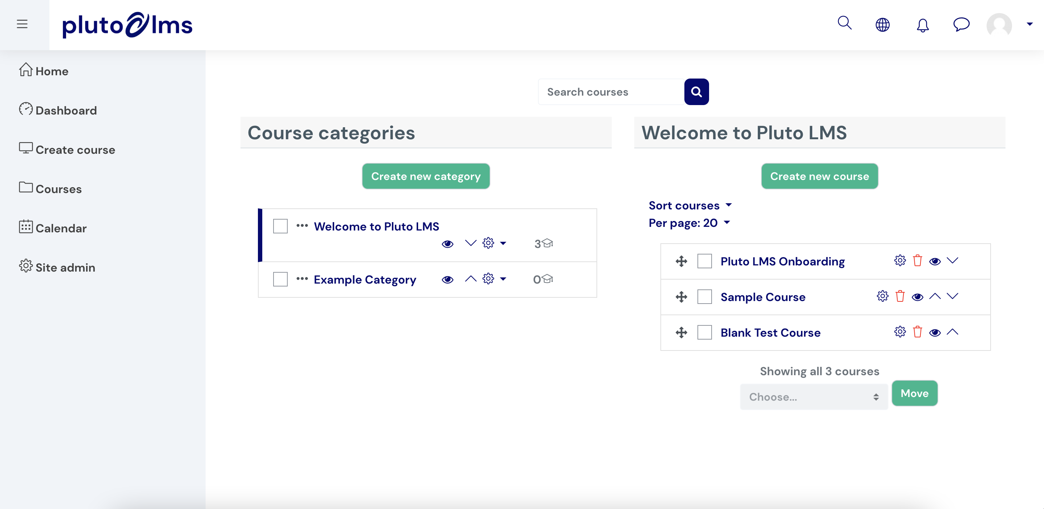Move Pluto LMS Onboarding down
Screen dimensions: 1044x509
point(952,260)
